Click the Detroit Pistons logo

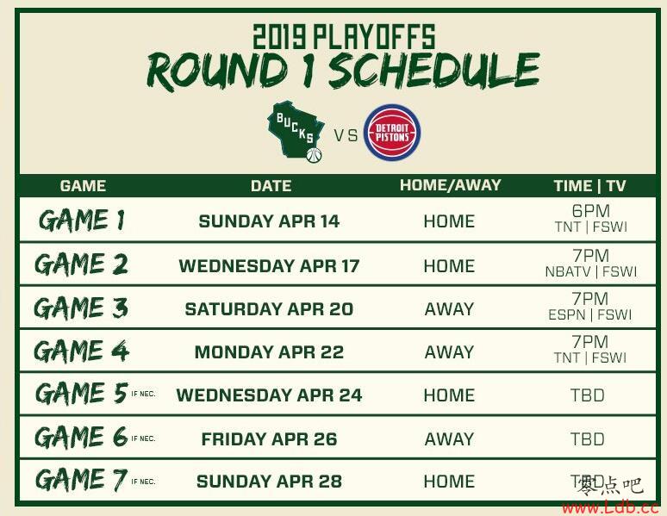point(392,133)
